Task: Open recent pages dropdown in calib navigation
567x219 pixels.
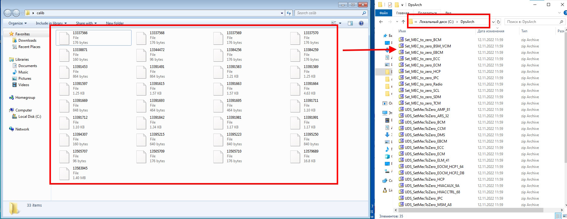Action: pyautogui.click(x=22, y=13)
